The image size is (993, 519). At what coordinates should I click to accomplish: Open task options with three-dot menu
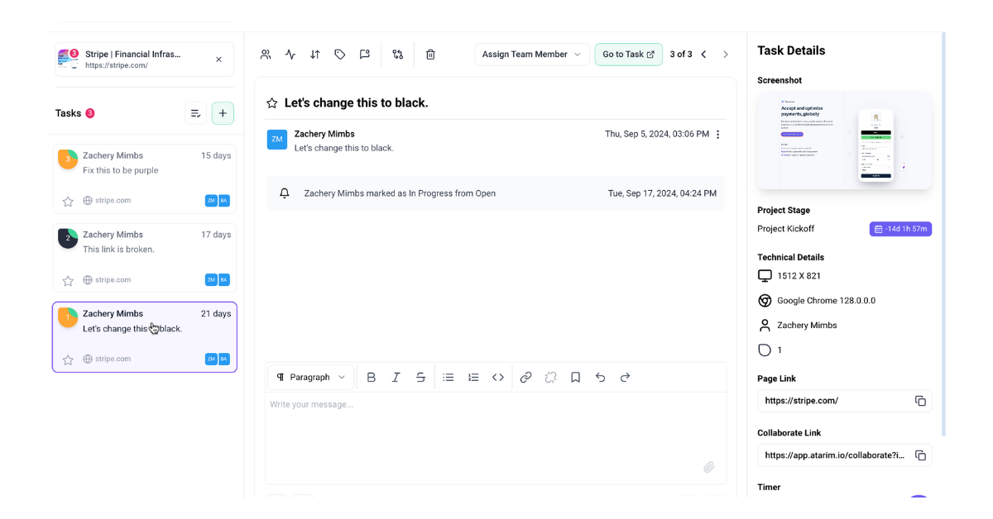[717, 133]
